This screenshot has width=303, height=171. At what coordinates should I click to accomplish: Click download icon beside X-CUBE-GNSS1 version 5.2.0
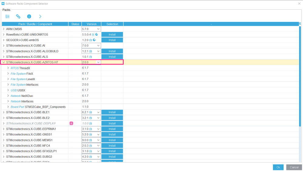90,135
